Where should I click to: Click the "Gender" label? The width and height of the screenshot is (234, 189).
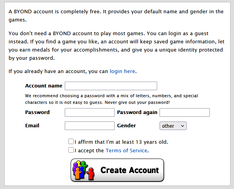tap(126, 126)
